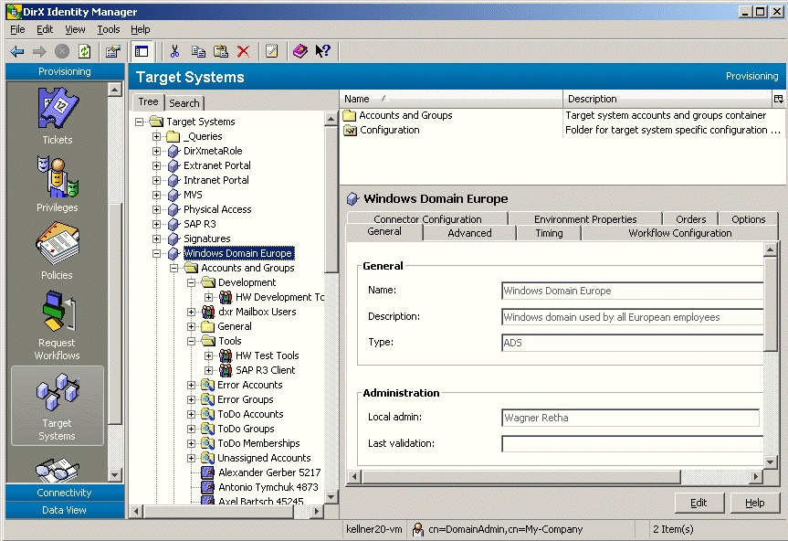The height and width of the screenshot is (541, 788).
Task: Collapse the Windows Domain Europe node
Action: [155, 252]
